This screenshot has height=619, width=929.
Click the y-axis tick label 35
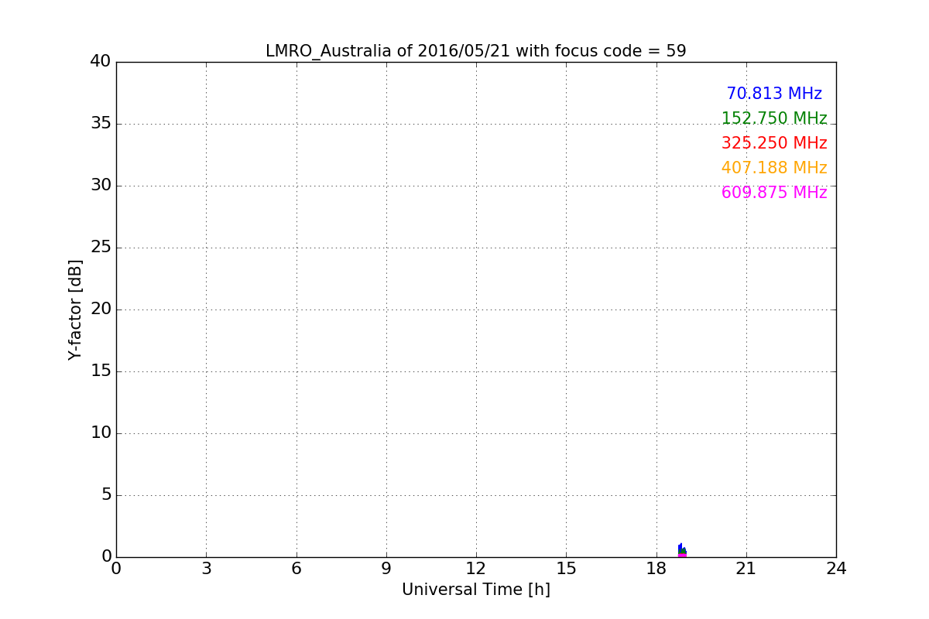(101, 124)
